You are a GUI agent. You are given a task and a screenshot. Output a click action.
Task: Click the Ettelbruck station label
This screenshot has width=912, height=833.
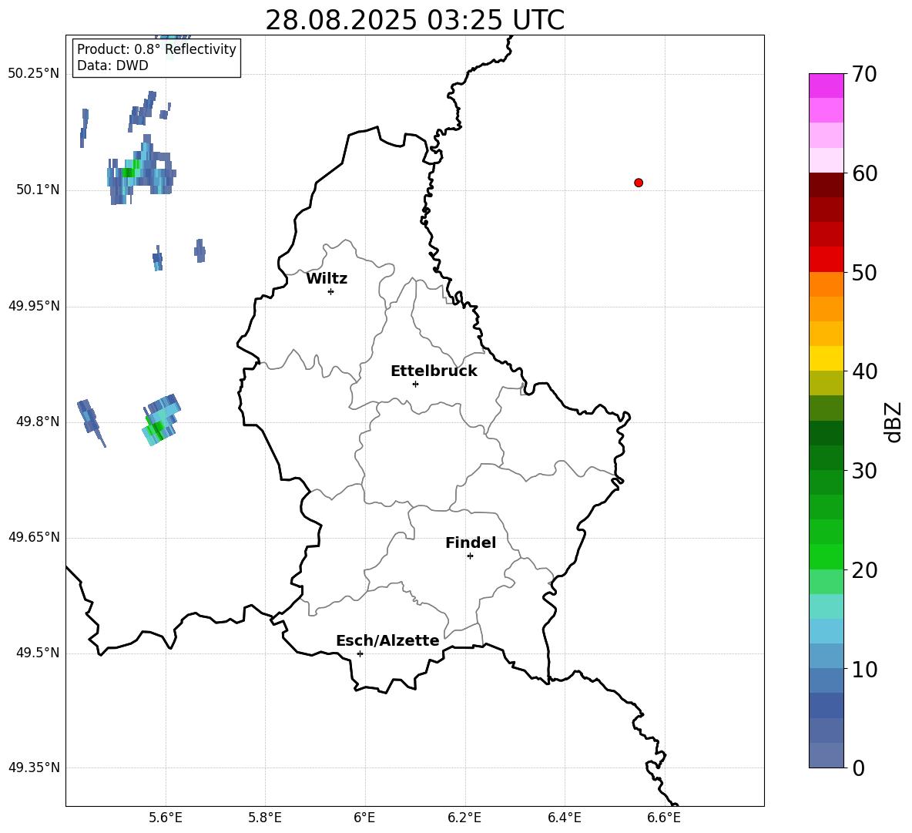pyautogui.click(x=434, y=371)
